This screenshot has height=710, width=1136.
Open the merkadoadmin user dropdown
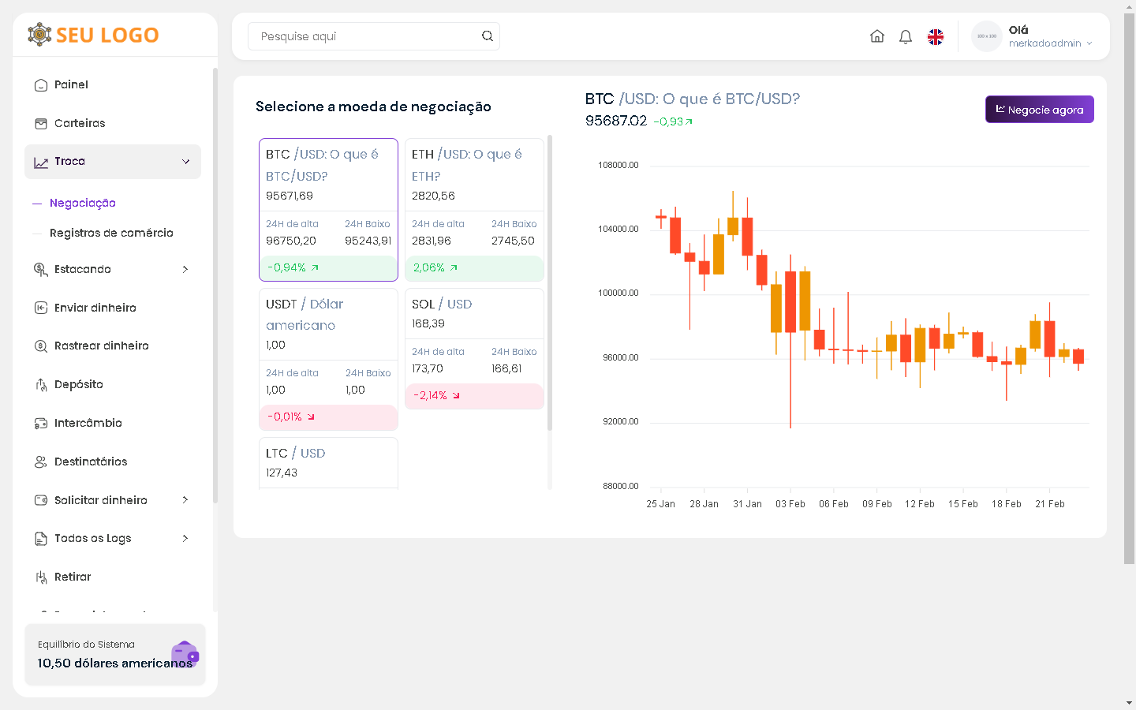coord(1050,43)
